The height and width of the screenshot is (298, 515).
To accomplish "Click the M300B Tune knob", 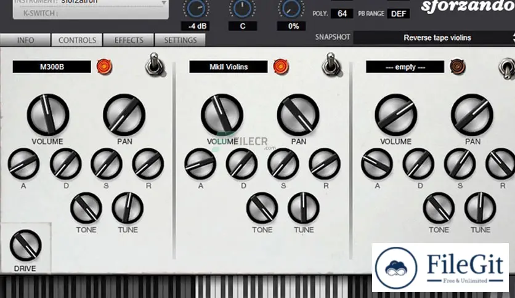I will point(128,208).
